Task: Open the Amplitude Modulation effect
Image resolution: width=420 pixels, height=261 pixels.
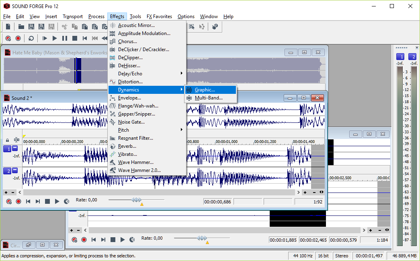Action: [147, 33]
